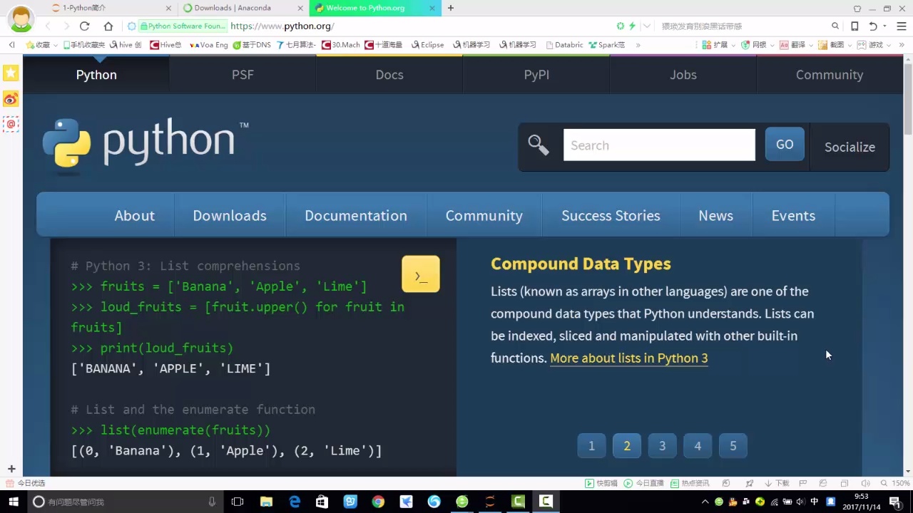Expand bookmarks overflow chevron

638,44
